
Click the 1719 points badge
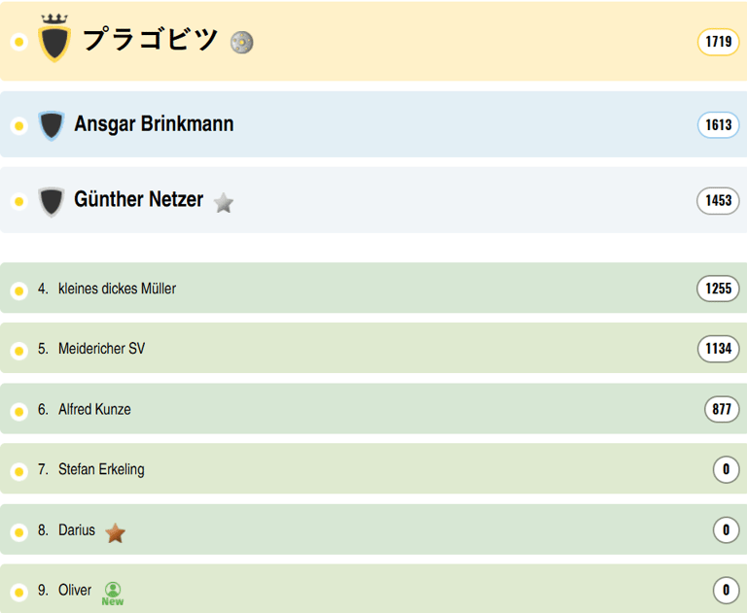pos(718,42)
